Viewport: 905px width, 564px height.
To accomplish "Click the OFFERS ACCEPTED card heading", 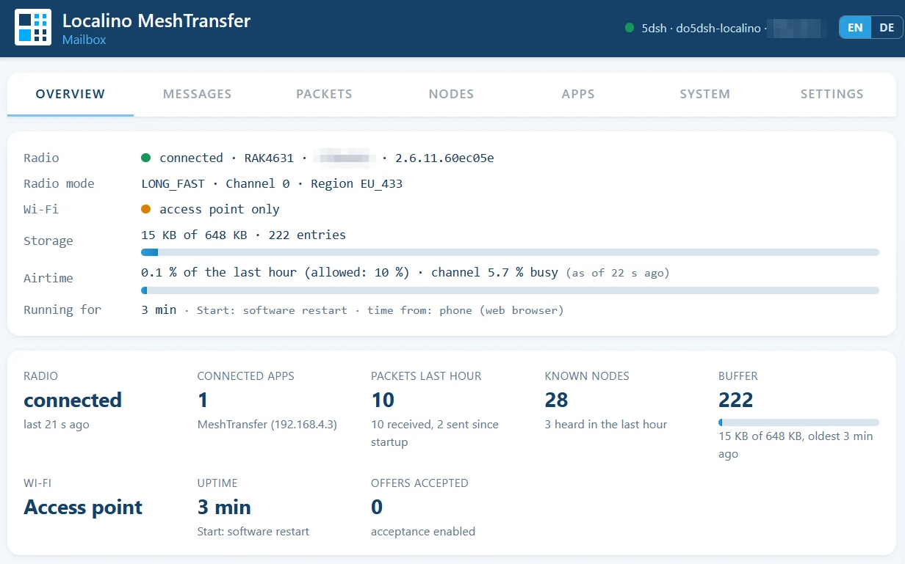I will pos(419,483).
